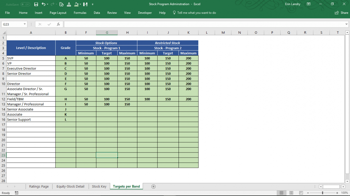Select column G header

coord(107,33)
